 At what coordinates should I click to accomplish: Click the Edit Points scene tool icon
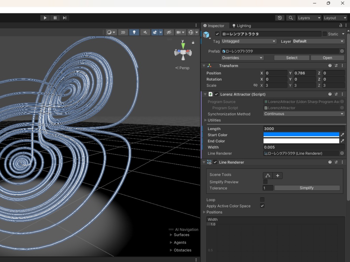[267, 176]
